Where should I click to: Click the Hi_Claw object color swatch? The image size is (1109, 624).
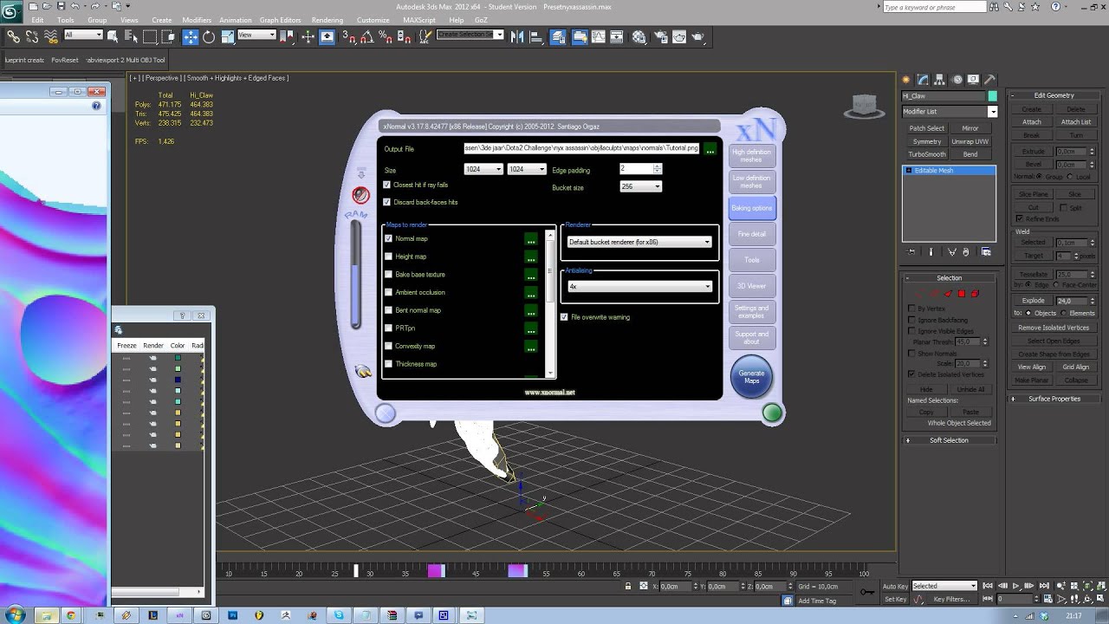993,96
